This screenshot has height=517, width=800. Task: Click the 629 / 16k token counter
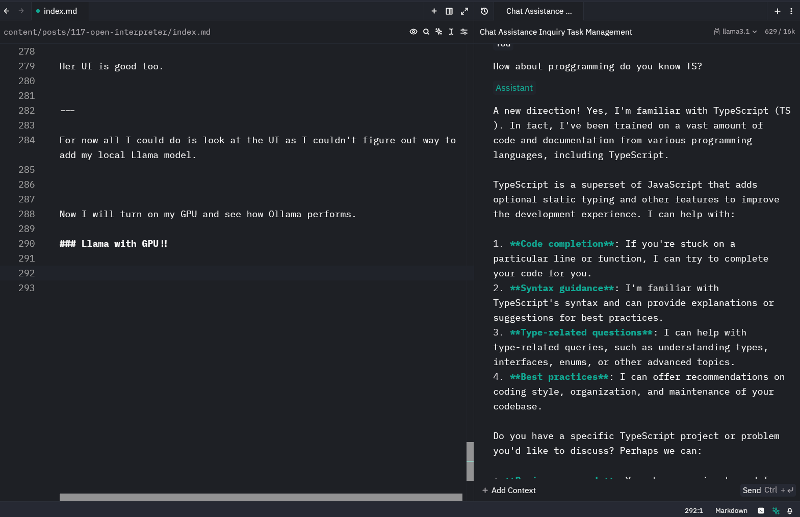pyautogui.click(x=780, y=32)
